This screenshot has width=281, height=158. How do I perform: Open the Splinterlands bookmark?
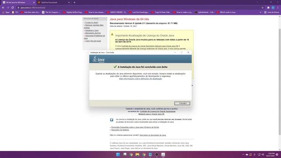pos(205,12)
